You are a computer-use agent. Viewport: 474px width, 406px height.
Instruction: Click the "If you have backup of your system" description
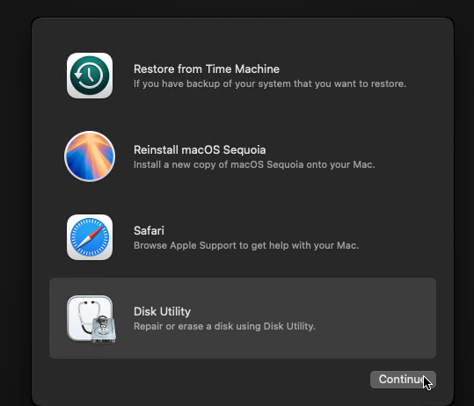[x=270, y=83]
